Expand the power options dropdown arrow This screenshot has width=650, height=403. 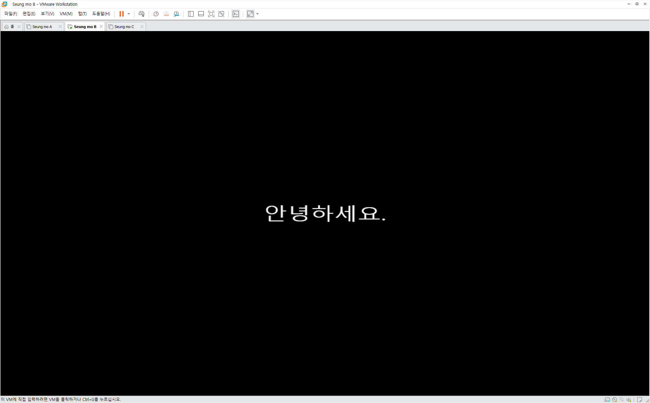[x=129, y=14]
